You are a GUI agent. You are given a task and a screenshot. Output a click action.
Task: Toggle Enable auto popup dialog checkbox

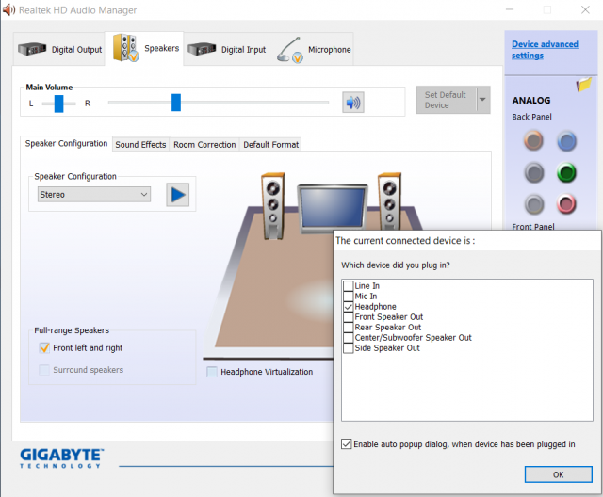348,443
